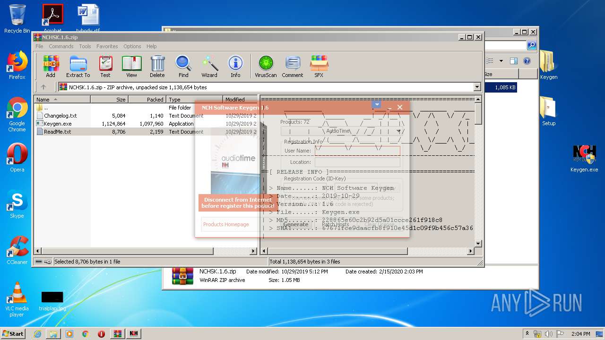Image resolution: width=605 pixels, height=340 pixels.
Task: Select the Changelog.txt file
Action: [x=60, y=116]
